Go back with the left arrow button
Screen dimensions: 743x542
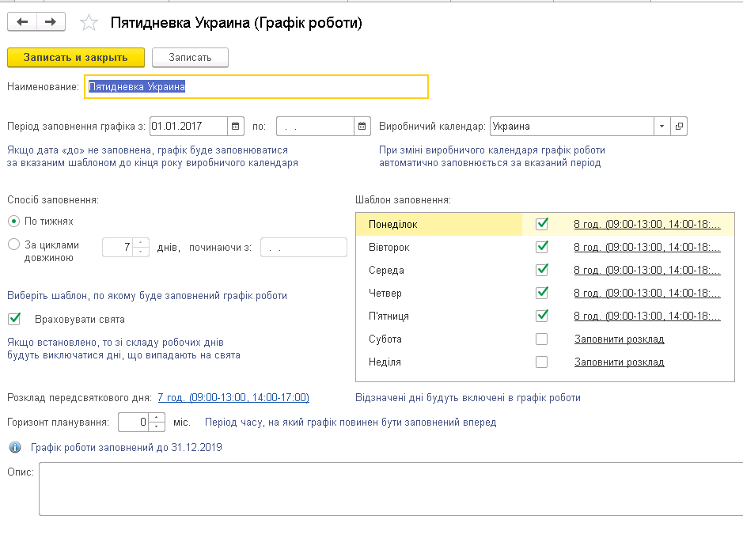point(22,22)
